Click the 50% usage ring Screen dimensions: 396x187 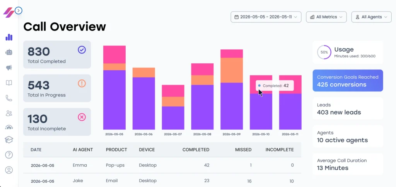[x=324, y=52]
